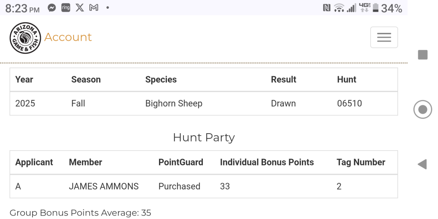Tap the battery status icon
Image resolution: width=438 pixels, height=219 pixels.
click(375, 8)
